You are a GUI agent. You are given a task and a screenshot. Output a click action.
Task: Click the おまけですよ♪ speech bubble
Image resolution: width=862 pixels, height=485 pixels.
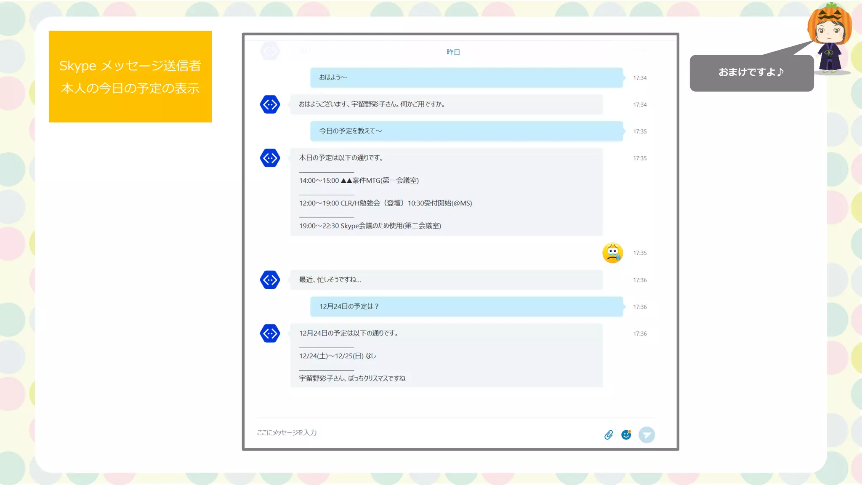click(752, 73)
